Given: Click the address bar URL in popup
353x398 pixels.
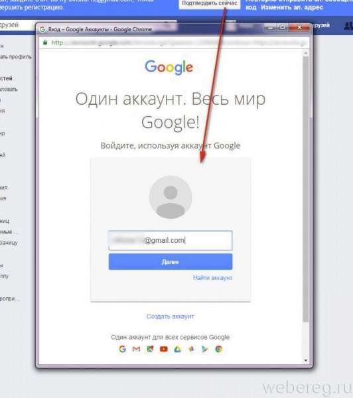Looking at the screenshot, I should [x=178, y=42].
